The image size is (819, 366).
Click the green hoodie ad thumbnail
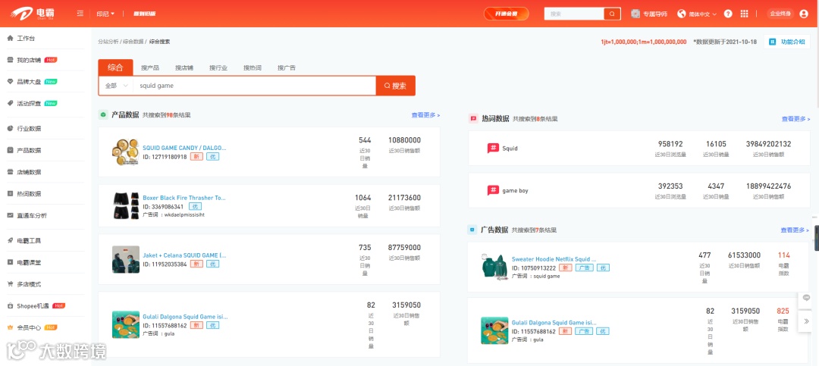click(x=494, y=266)
